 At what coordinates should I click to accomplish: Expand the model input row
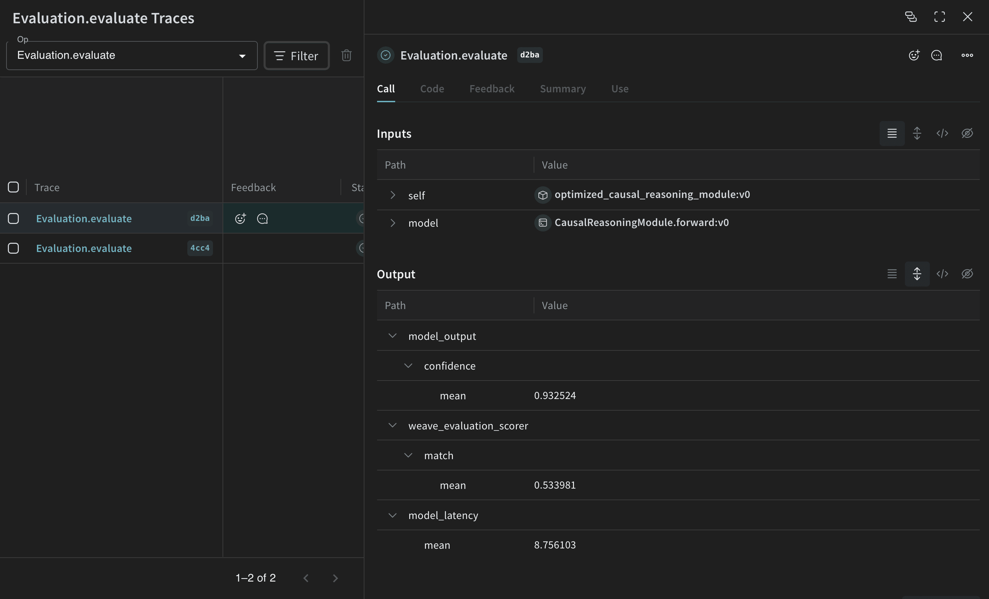coord(392,223)
